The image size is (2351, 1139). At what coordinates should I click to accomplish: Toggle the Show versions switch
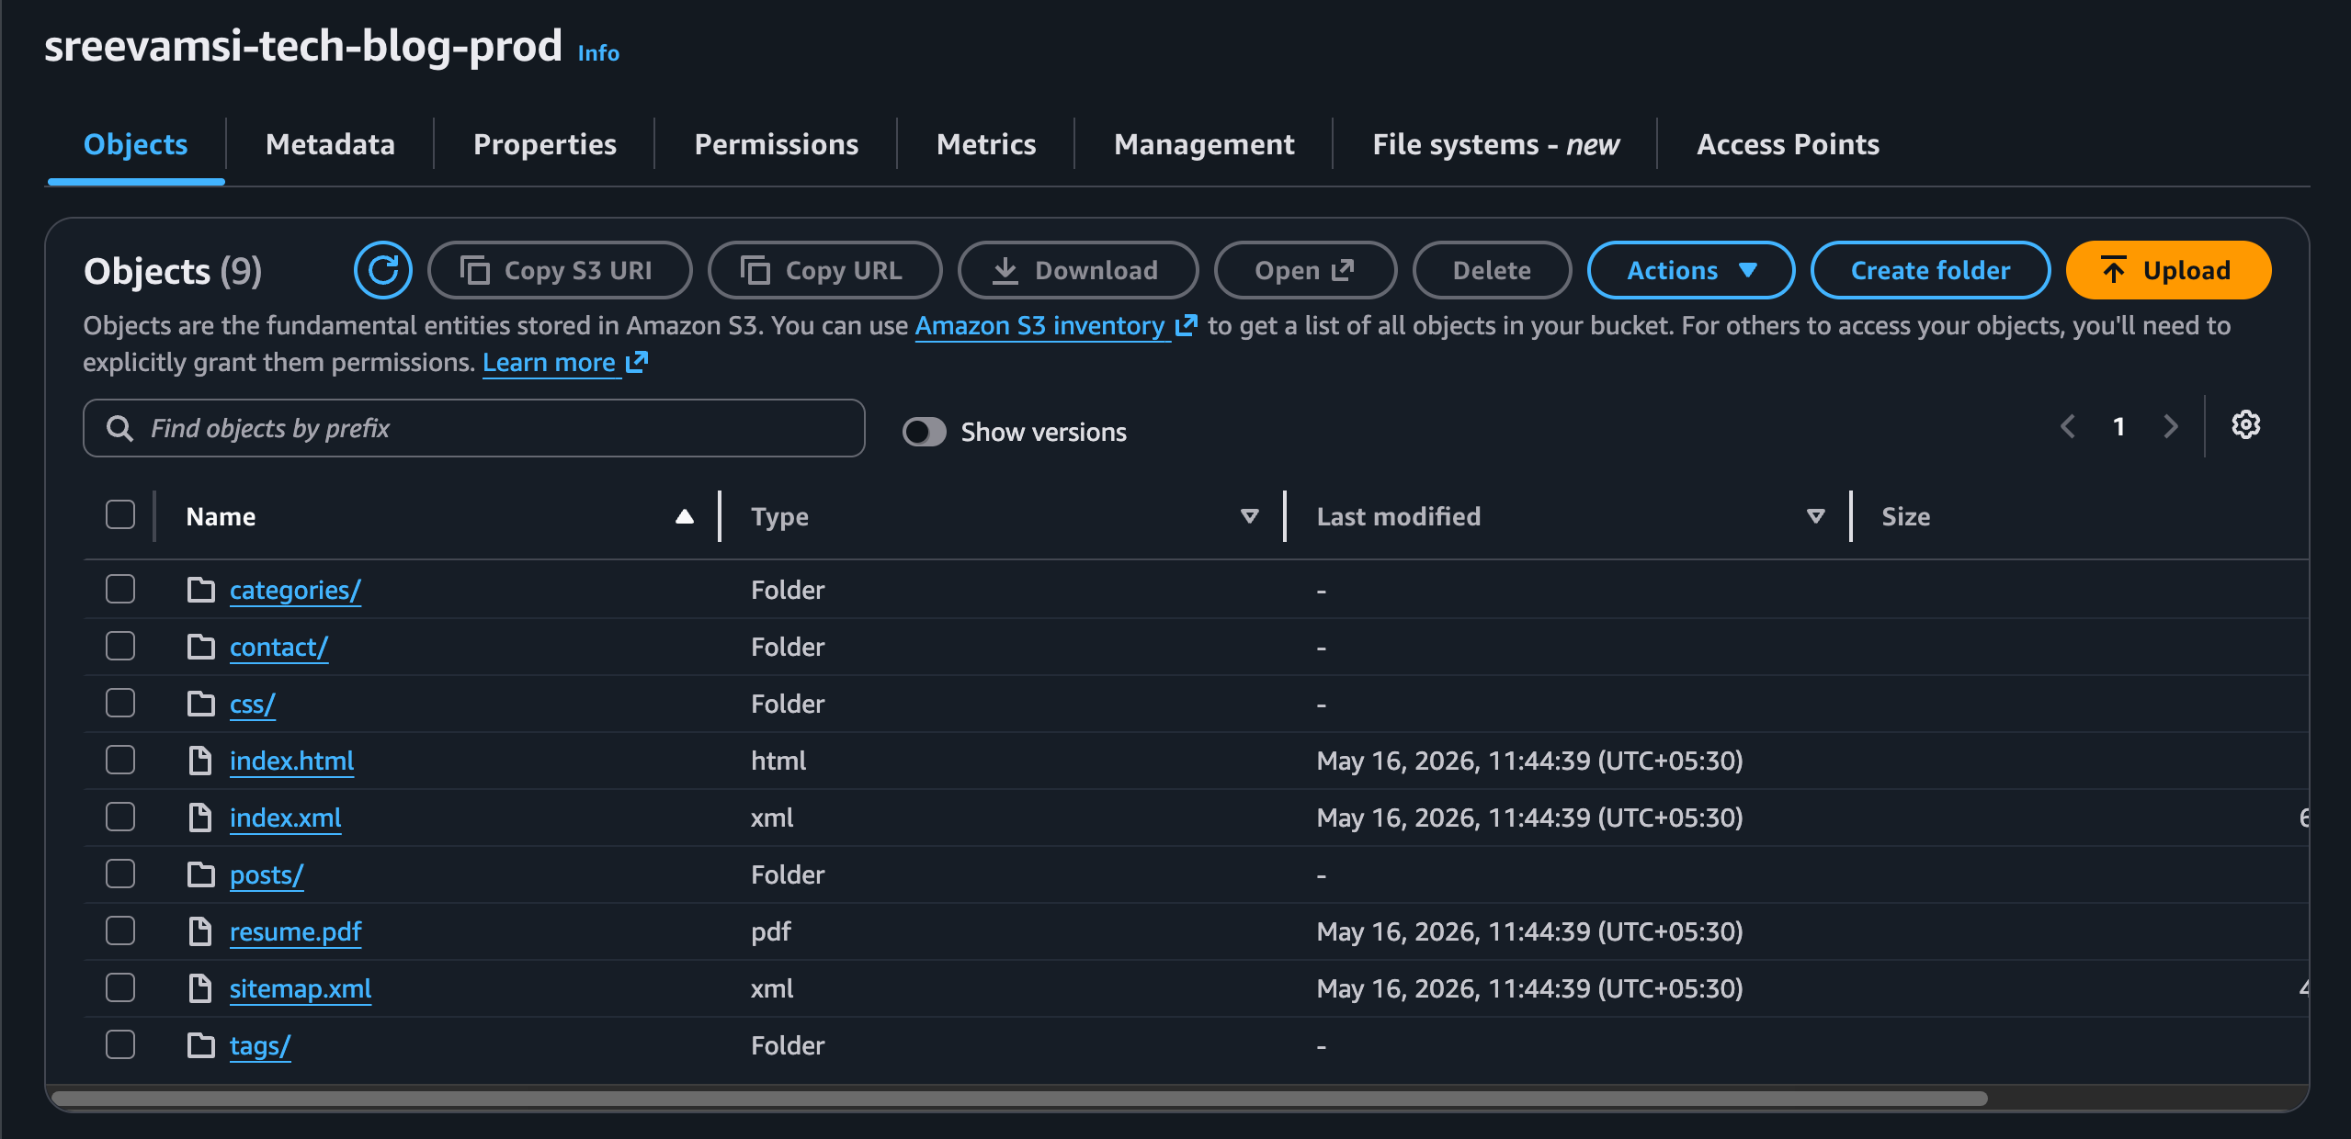[x=924, y=432]
